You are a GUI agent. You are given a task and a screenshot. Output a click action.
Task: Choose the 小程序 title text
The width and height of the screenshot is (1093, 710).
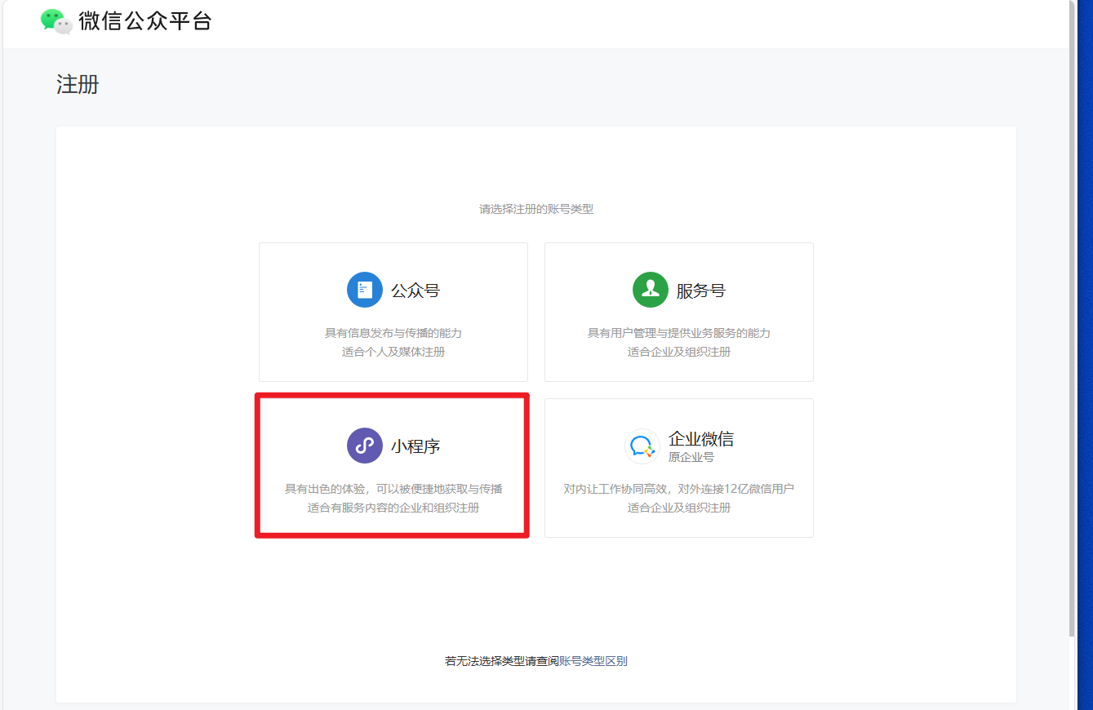click(415, 446)
